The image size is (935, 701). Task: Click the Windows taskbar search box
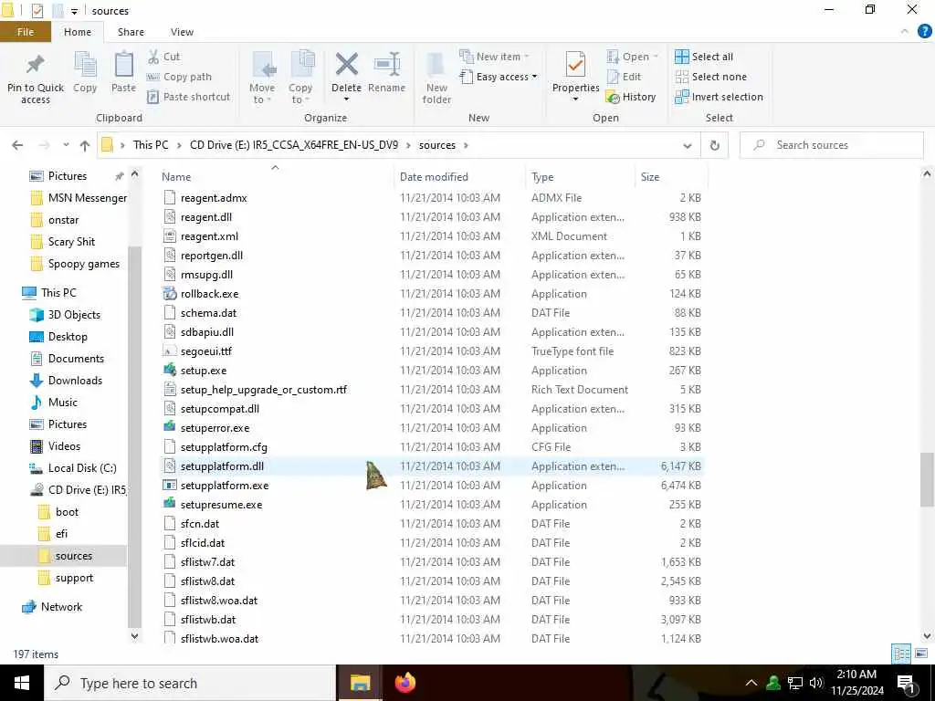[190, 683]
